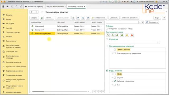Screen dimensions: 169x95
Task: Open notifications bell icon
Action: click(x=21, y=7)
